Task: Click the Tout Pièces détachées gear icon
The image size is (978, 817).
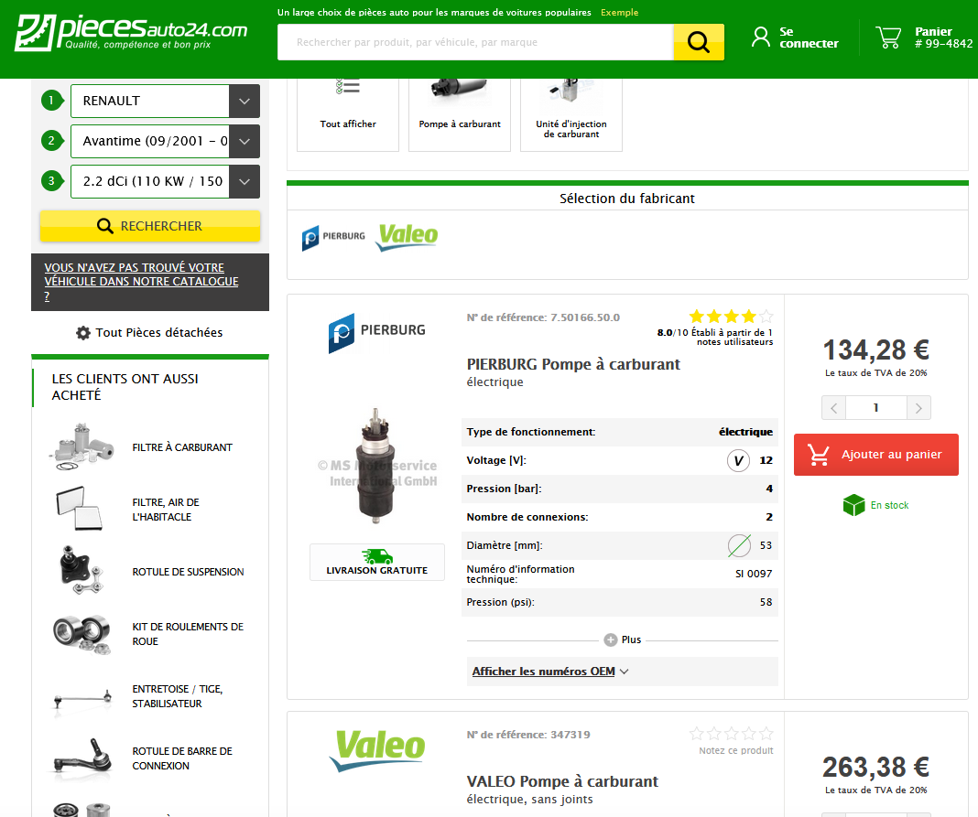Action: [x=83, y=333]
